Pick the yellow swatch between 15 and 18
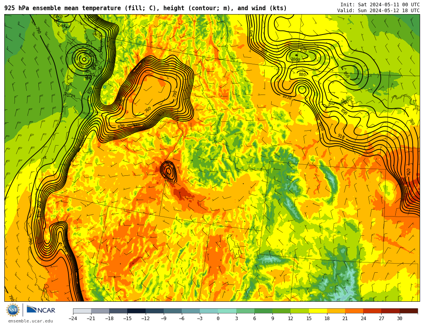Image resolution: width=424 pixels, height=326 pixels. [318, 311]
